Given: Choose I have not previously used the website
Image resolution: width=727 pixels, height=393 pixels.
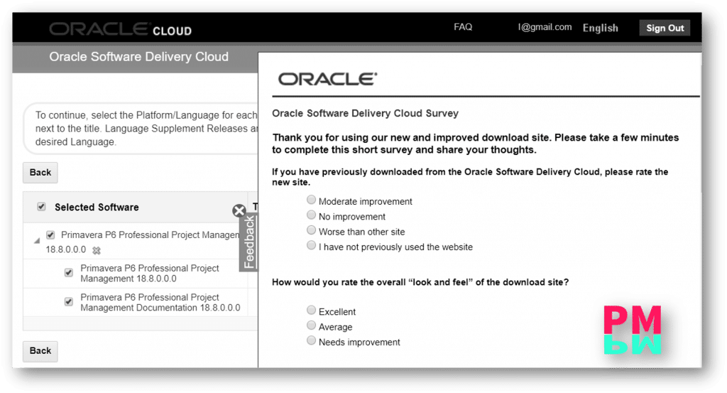Looking at the screenshot, I should (x=311, y=245).
